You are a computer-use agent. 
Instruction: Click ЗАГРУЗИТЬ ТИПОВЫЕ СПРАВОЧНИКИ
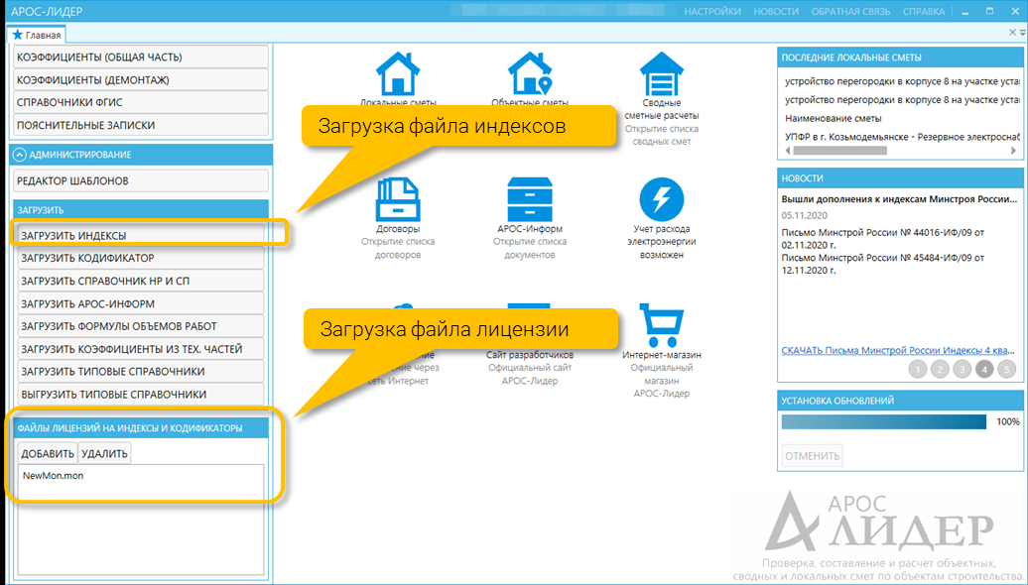pos(141,372)
